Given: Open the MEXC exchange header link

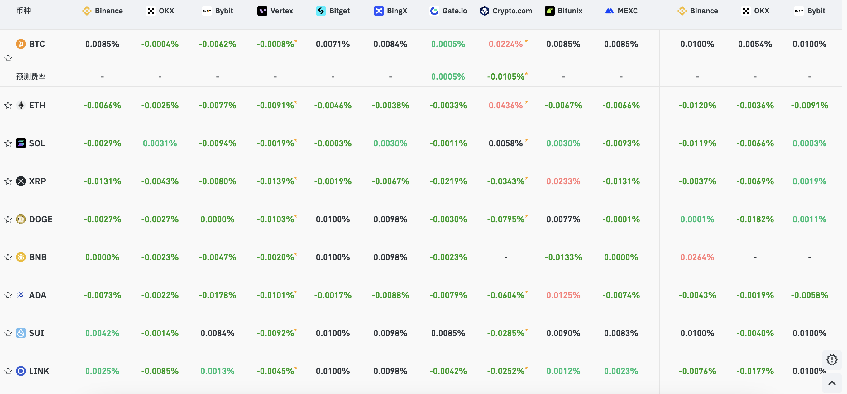Looking at the screenshot, I should point(621,11).
